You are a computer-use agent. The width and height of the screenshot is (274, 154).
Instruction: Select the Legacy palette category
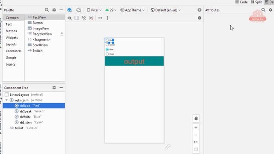10,64
